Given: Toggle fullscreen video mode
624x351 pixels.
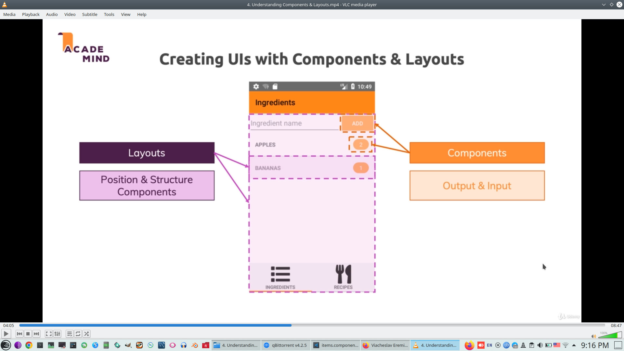Looking at the screenshot, I should pyautogui.click(x=49, y=334).
